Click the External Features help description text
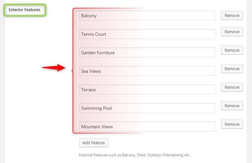This screenshot has height=163, width=252. tap(134, 155)
